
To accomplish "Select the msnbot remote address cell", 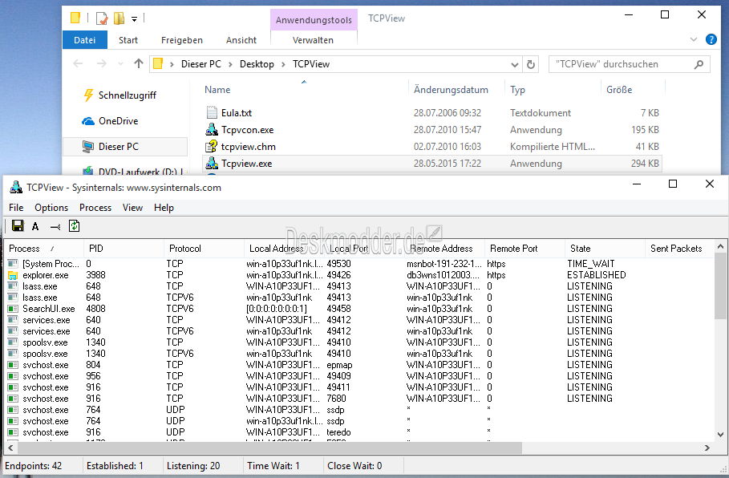I will click(x=444, y=264).
